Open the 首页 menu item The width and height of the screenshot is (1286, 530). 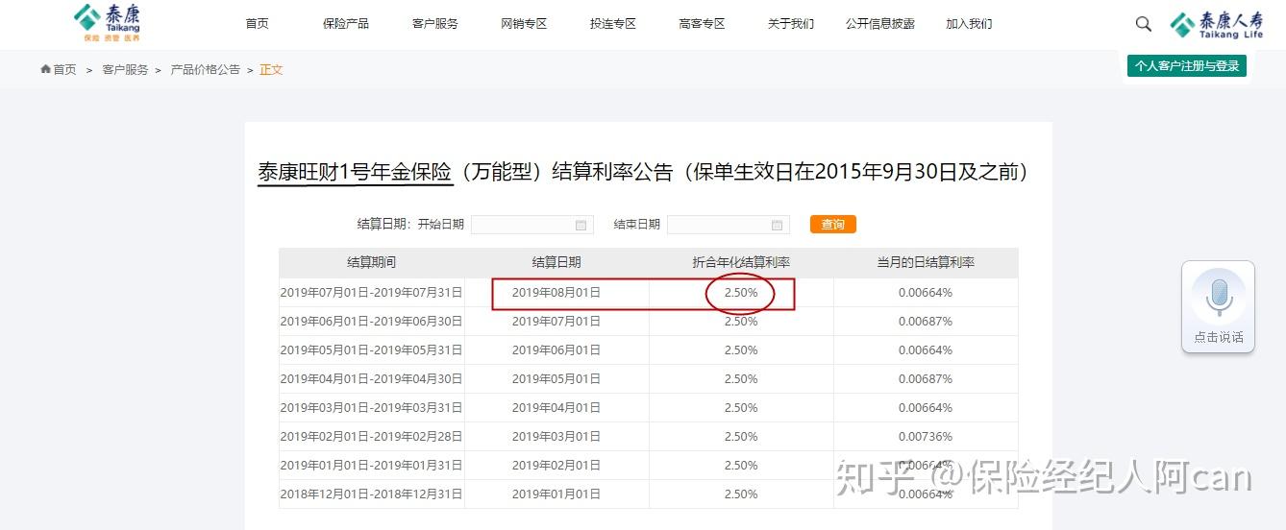(258, 24)
